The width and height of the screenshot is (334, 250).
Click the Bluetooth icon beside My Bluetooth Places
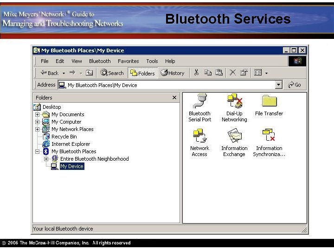click(x=46, y=151)
